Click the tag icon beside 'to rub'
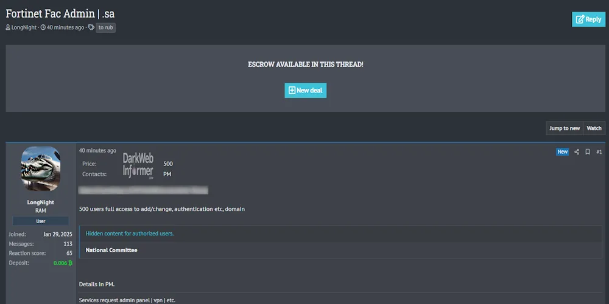609x304 pixels. click(91, 27)
